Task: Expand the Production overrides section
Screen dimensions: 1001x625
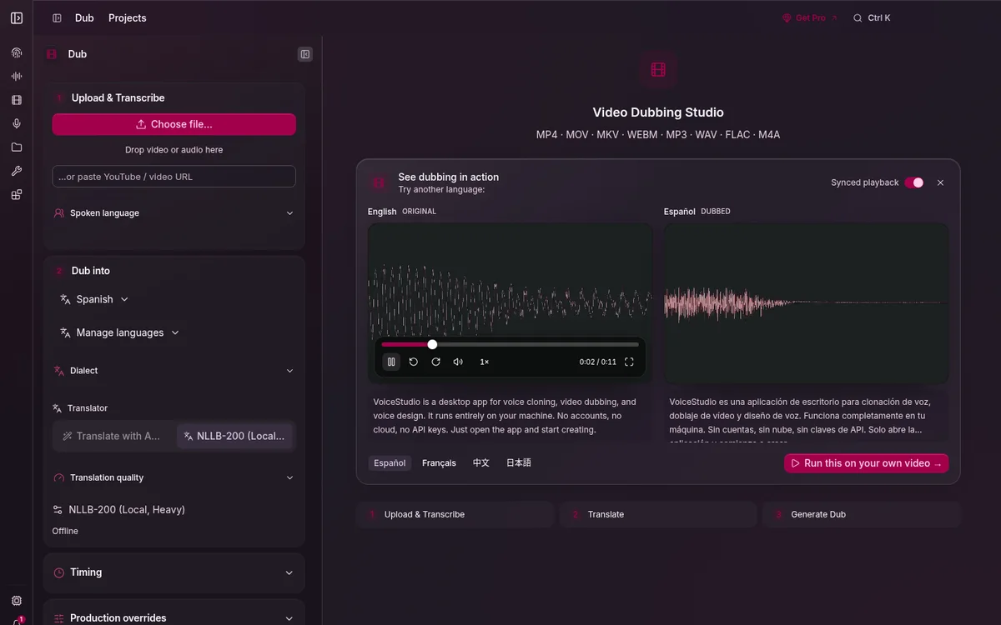Action: coord(174,617)
